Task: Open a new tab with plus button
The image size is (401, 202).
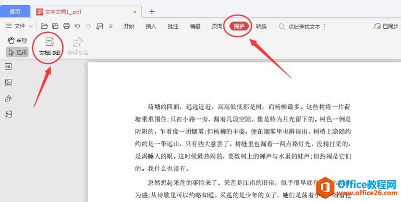Action: tap(152, 11)
